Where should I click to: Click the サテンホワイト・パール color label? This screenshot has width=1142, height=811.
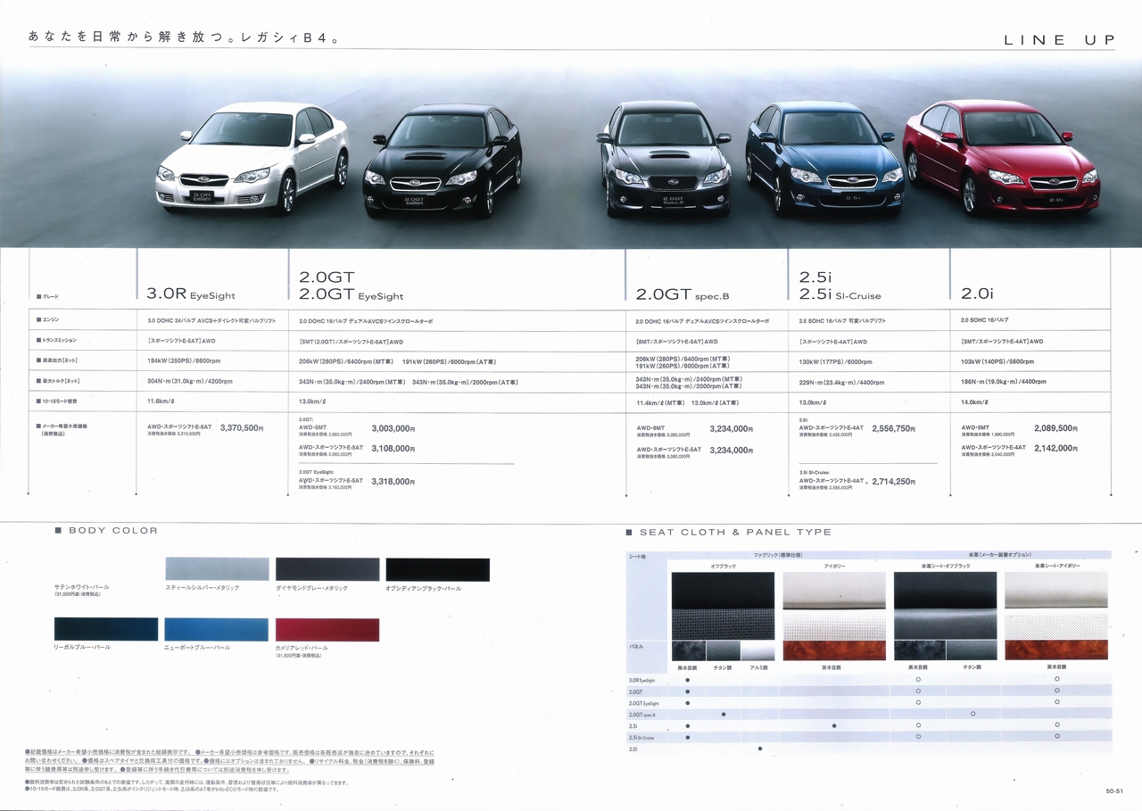coord(83,587)
